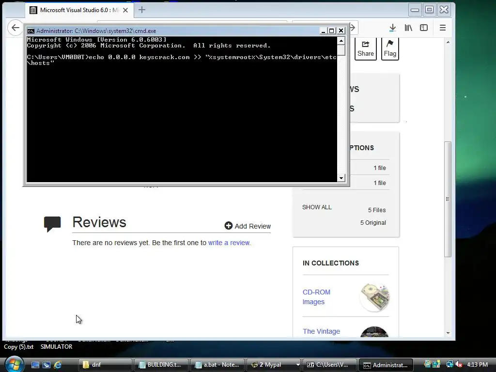This screenshot has height=372, width=496.
Task: Click the Reviews heading
Action: (x=99, y=222)
